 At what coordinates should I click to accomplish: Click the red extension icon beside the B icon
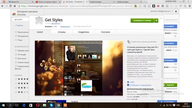[x=158, y=6]
